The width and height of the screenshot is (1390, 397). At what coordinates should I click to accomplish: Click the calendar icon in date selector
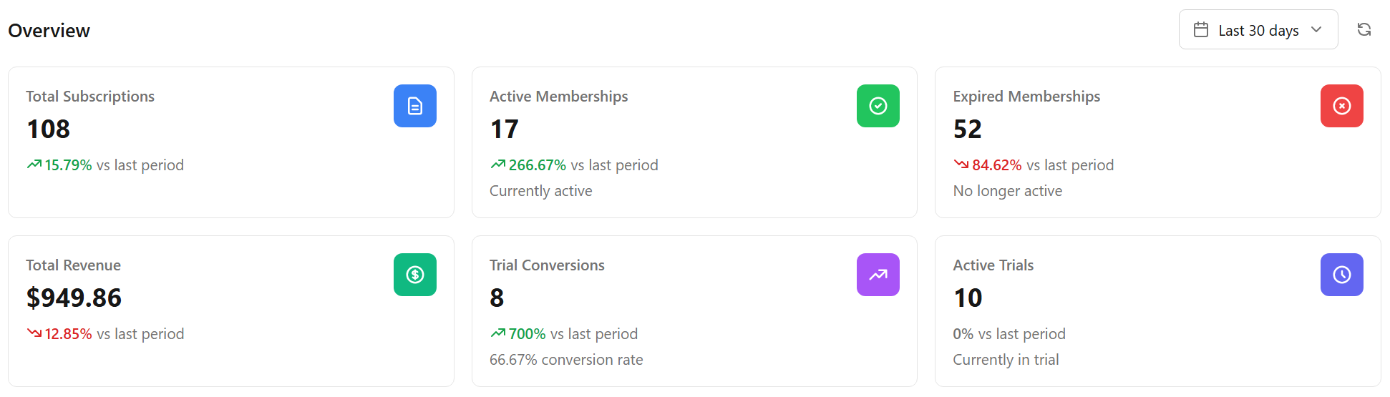coord(1201,30)
